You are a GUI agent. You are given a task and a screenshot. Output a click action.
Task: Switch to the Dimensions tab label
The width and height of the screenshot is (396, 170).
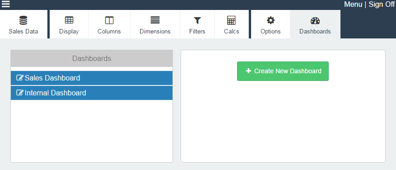point(155,31)
